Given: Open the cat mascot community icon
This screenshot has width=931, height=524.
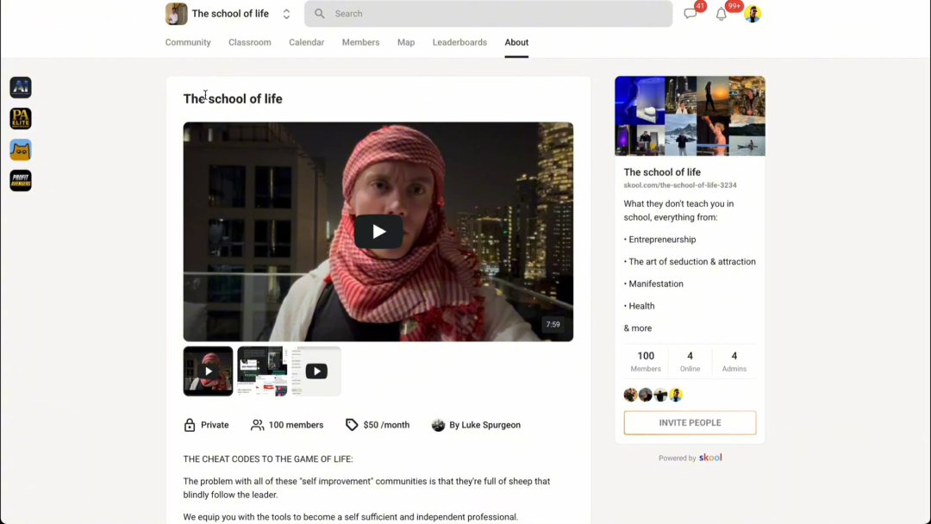Looking at the screenshot, I should point(20,150).
